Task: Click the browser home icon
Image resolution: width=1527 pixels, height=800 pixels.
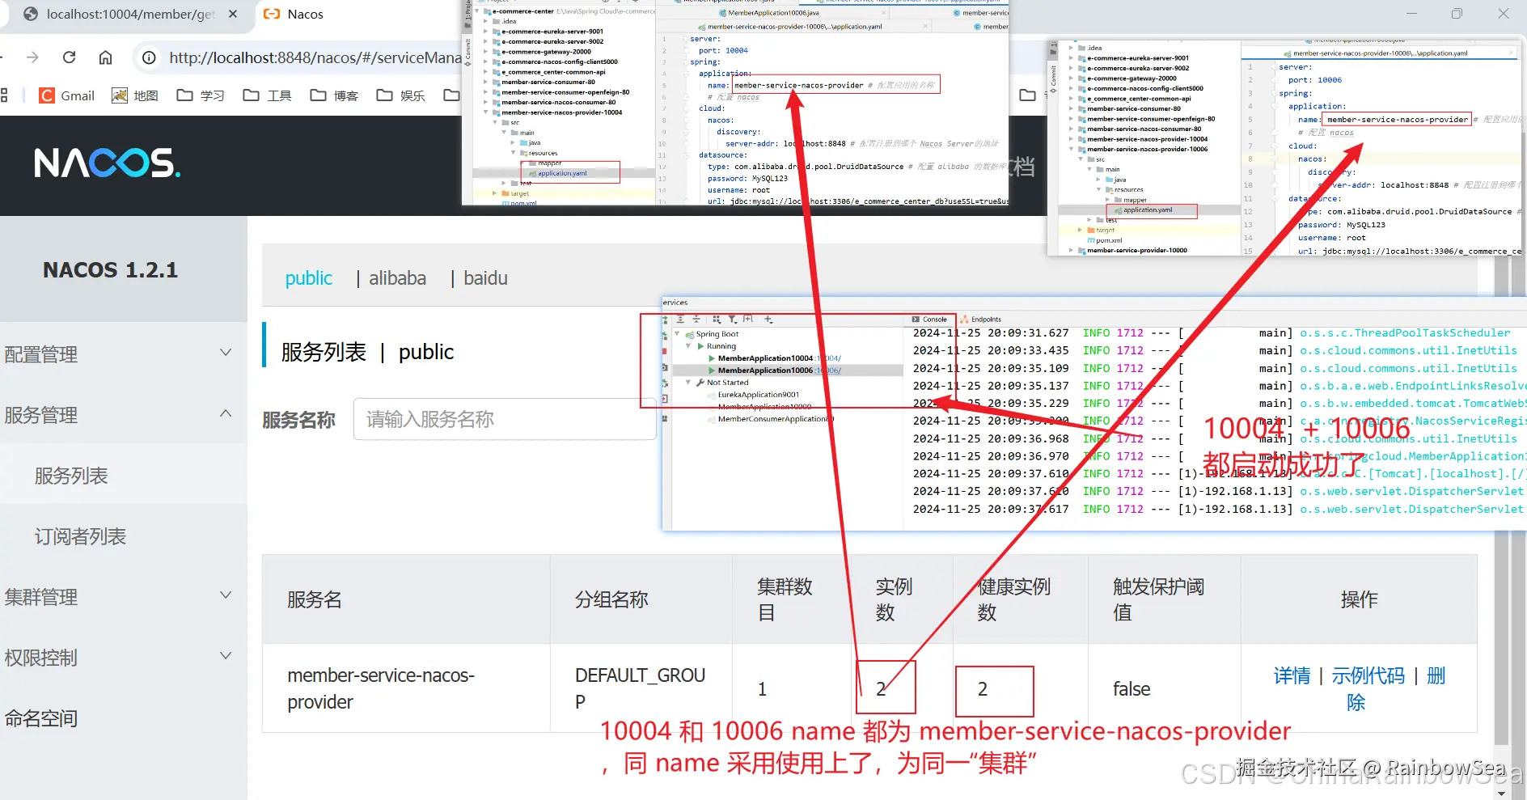Action: point(105,57)
